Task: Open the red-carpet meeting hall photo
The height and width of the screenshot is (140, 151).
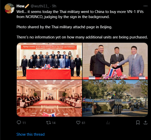Action: tap(49, 98)
